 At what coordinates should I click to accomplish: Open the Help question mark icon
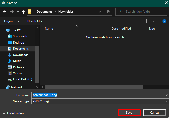point(164,21)
